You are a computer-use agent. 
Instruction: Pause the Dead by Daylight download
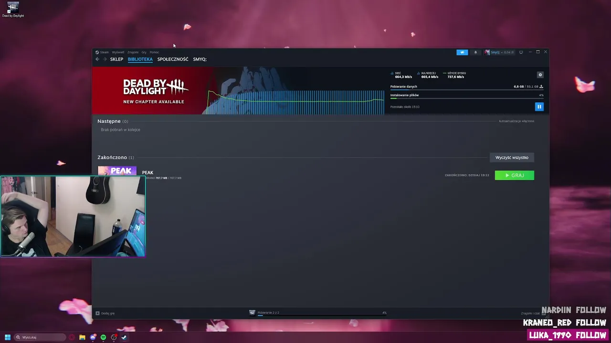click(x=539, y=107)
